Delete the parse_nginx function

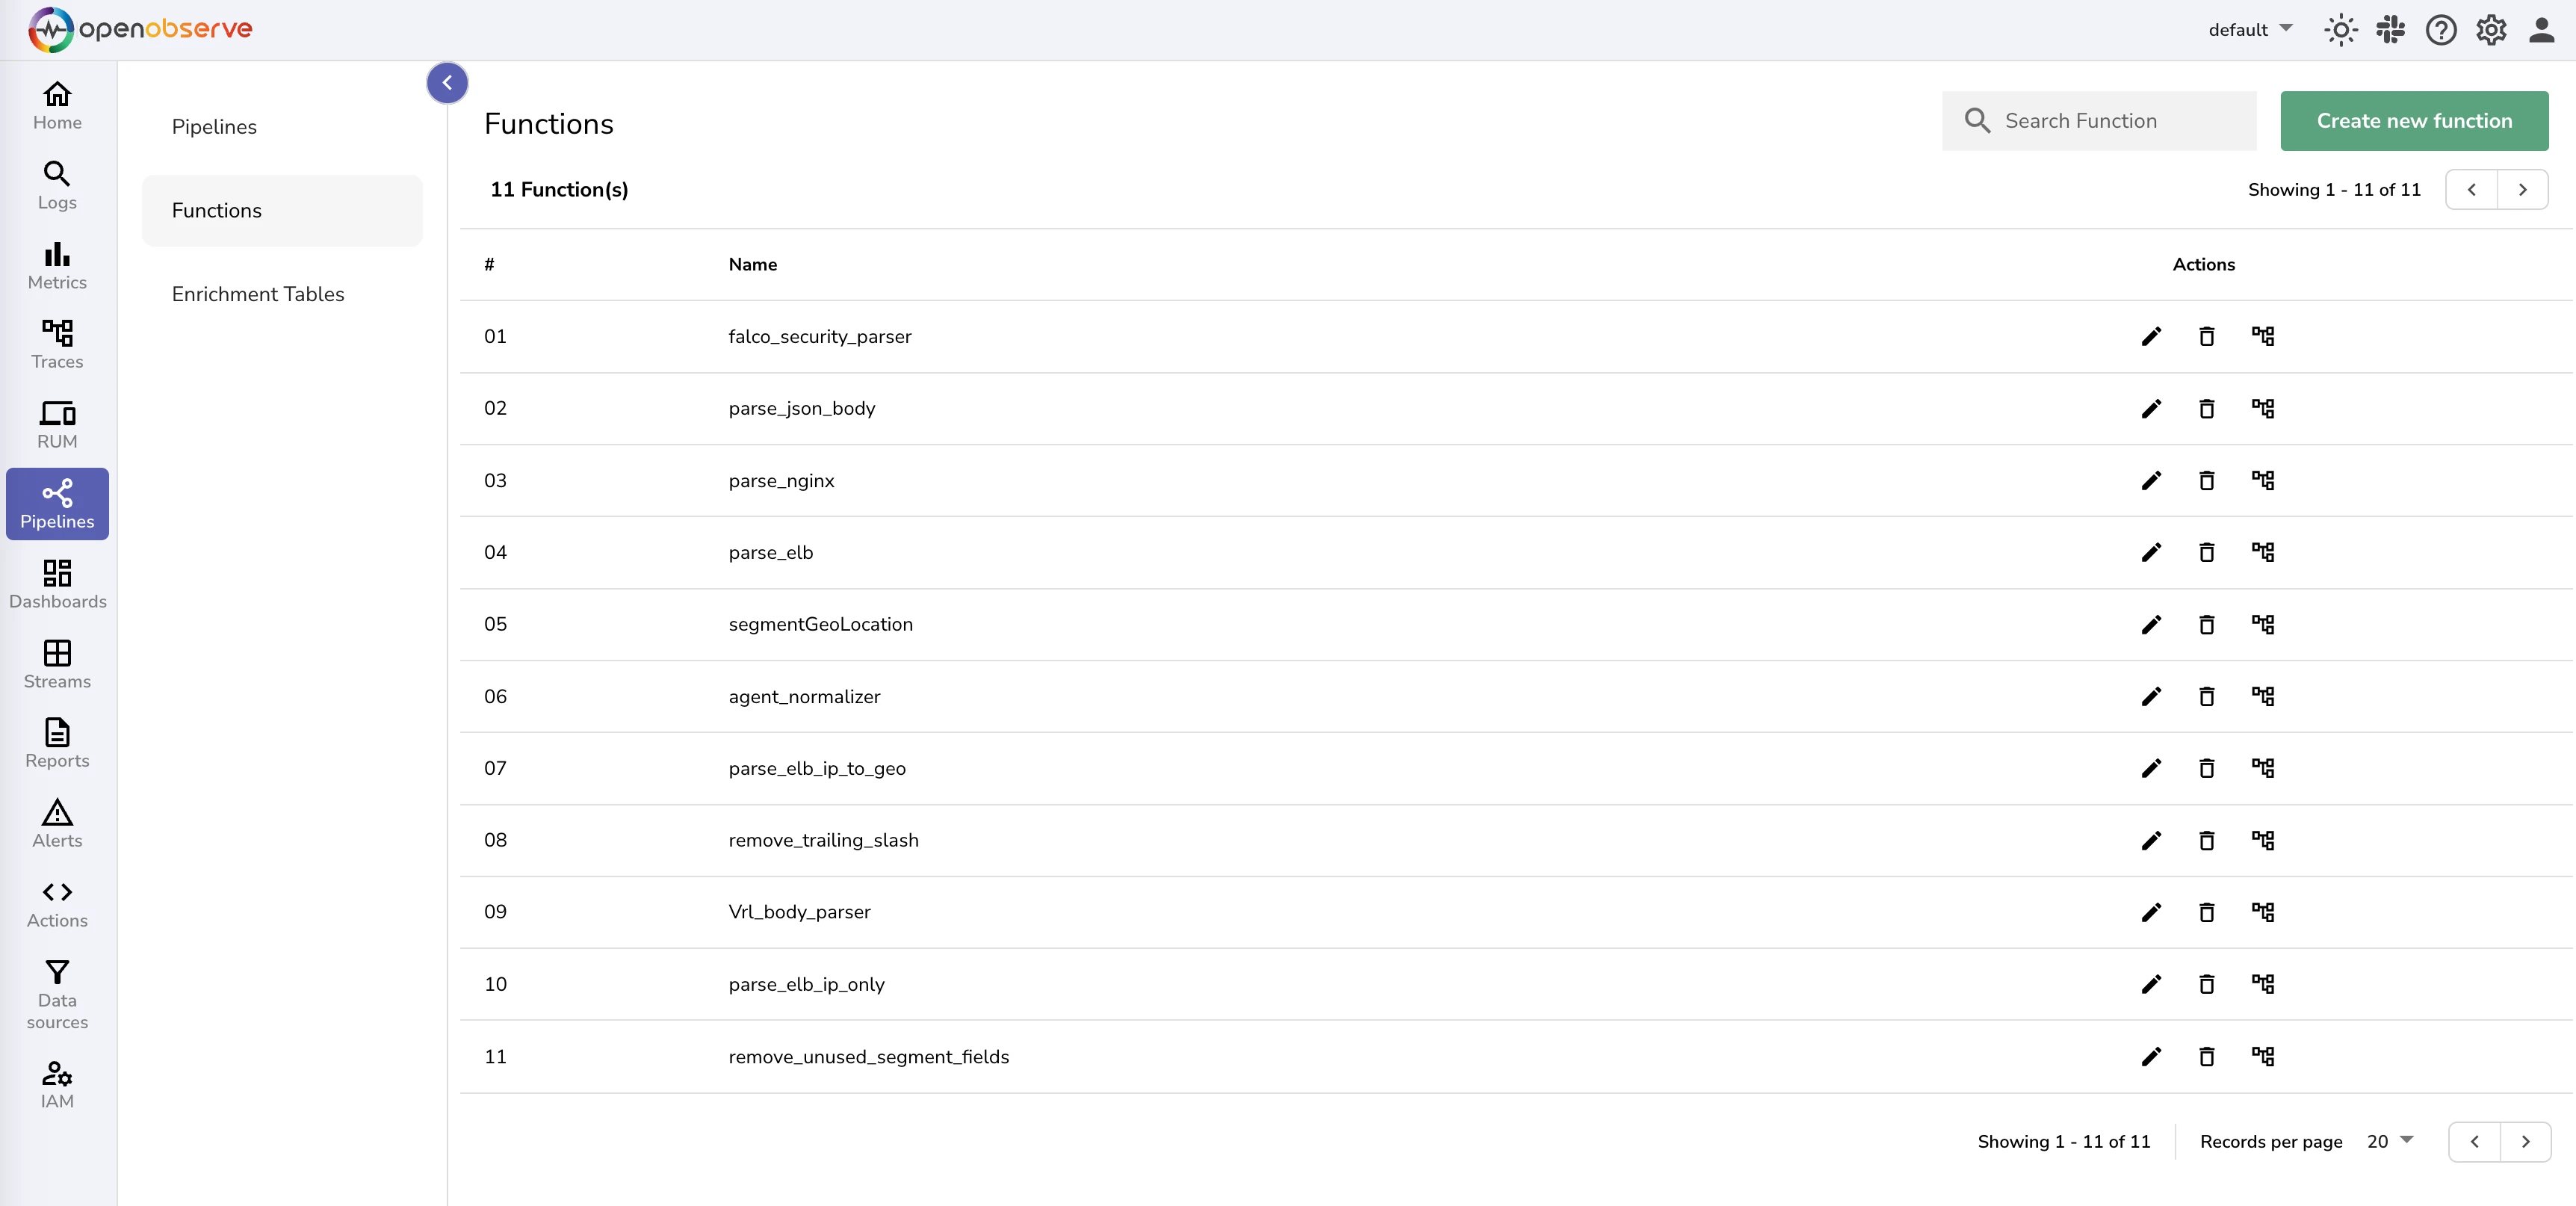[x=2206, y=481]
